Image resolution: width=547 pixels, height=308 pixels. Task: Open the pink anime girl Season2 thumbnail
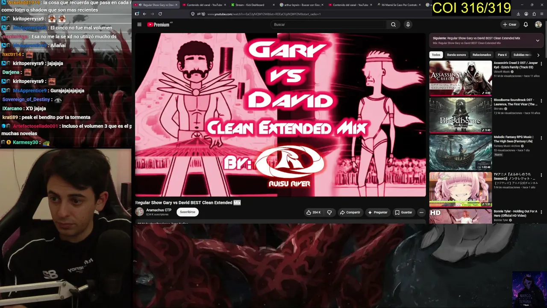pyautogui.click(x=461, y=190)
